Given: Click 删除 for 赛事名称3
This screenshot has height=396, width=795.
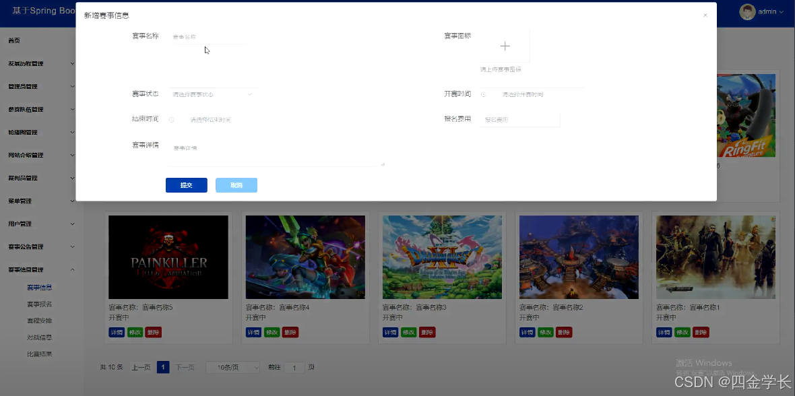Looking at the screenshot, I should tap(427, 332).
